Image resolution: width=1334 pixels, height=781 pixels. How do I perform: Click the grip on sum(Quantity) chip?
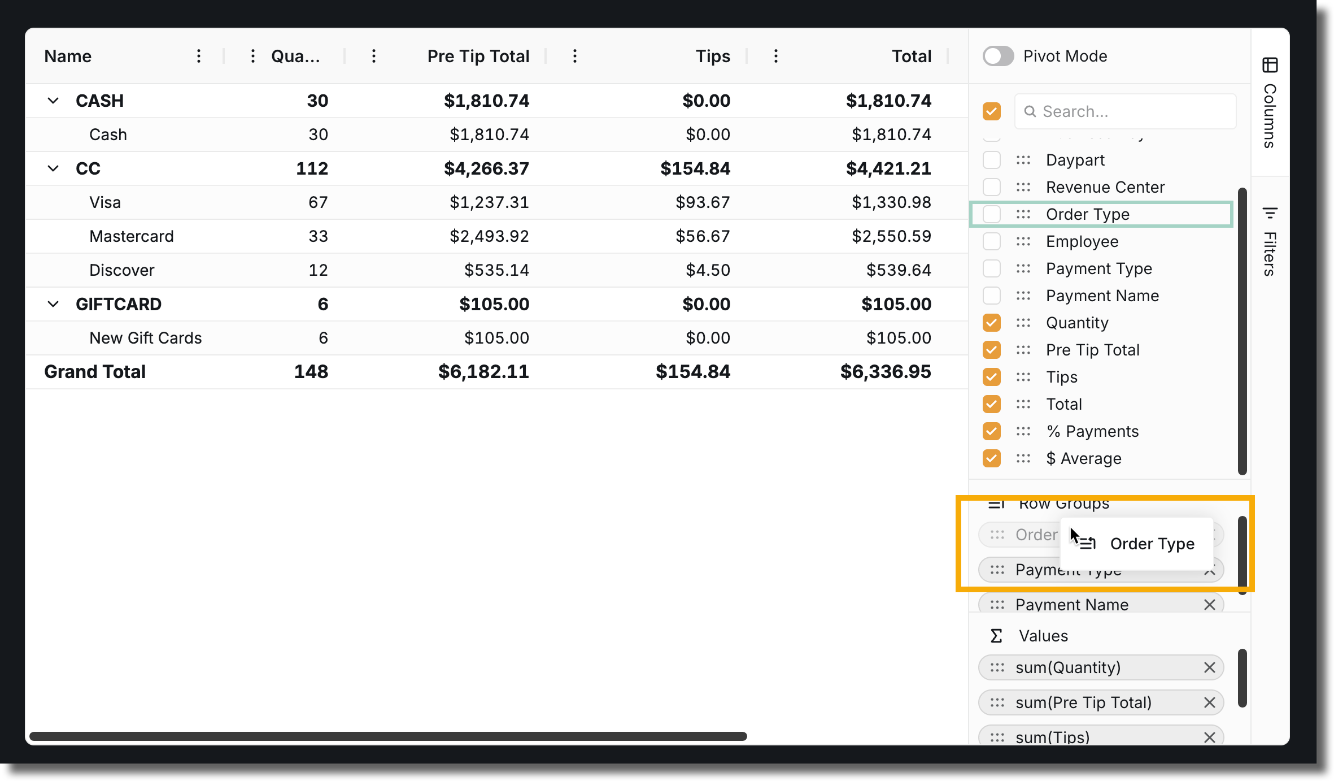pyautogui.click(x=997, y=667)
